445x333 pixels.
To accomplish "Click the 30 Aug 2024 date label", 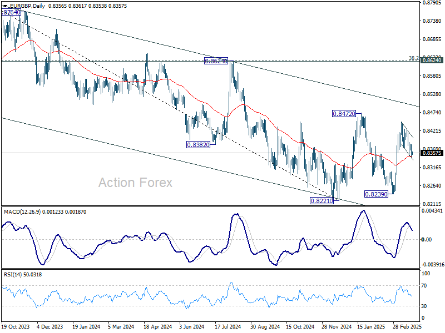I will tap(265, 326).
